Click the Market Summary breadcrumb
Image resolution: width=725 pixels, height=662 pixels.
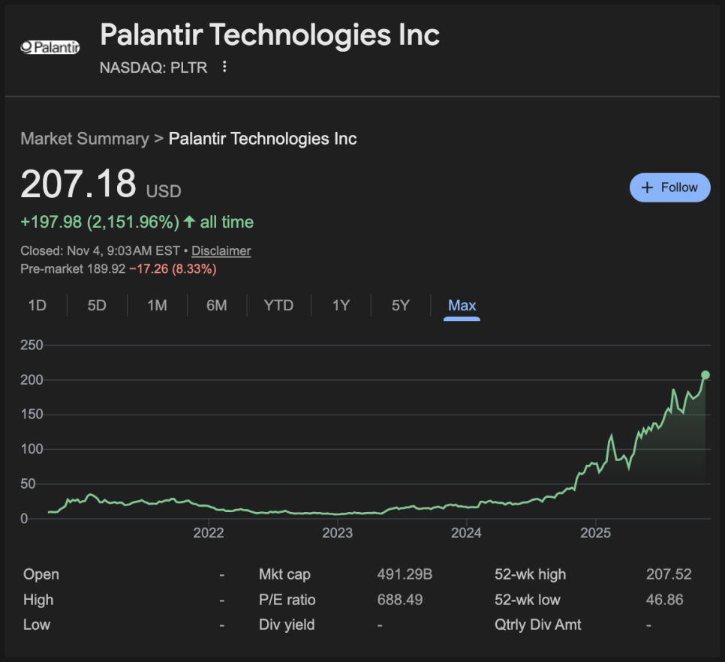tap(85, 139)
